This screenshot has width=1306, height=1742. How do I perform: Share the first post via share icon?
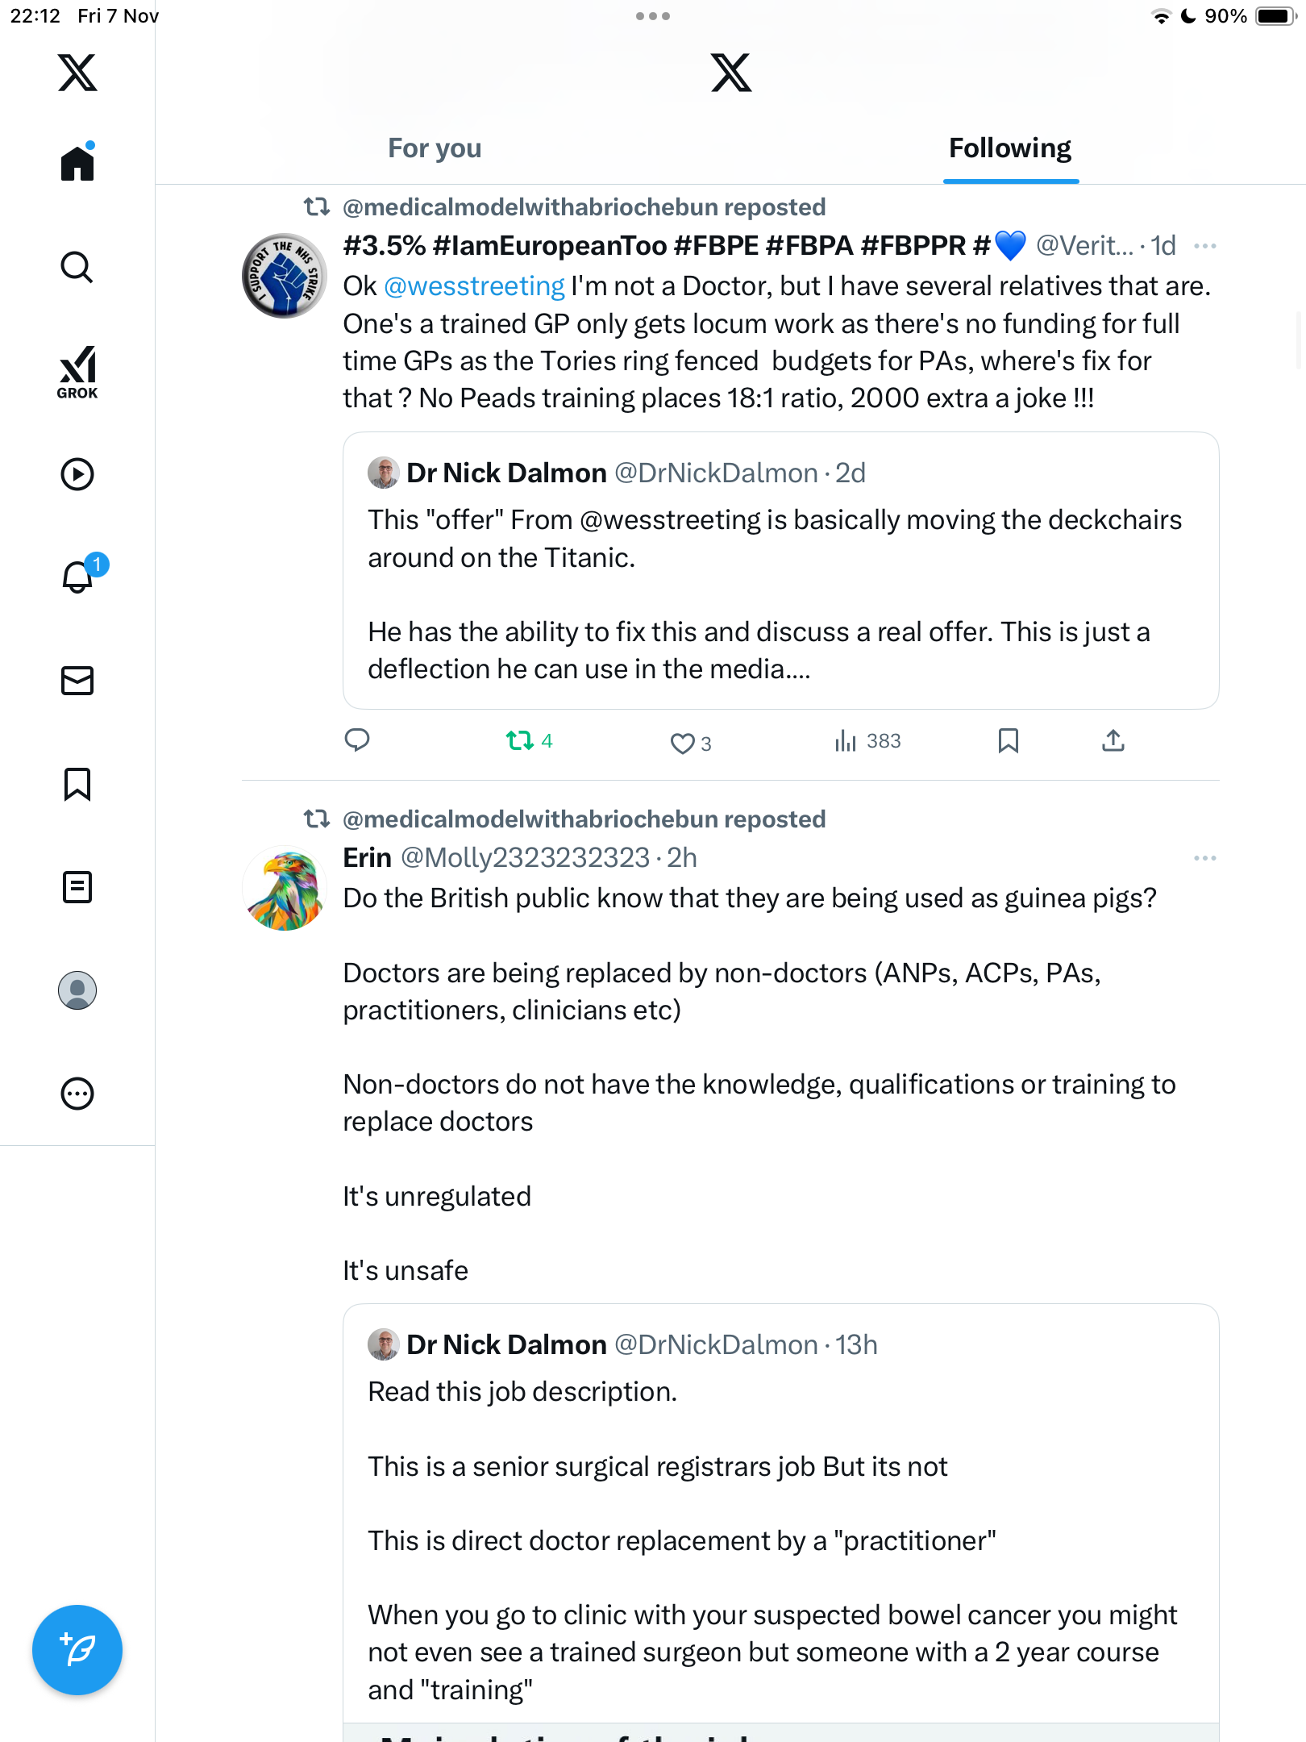click(1113, 740)
